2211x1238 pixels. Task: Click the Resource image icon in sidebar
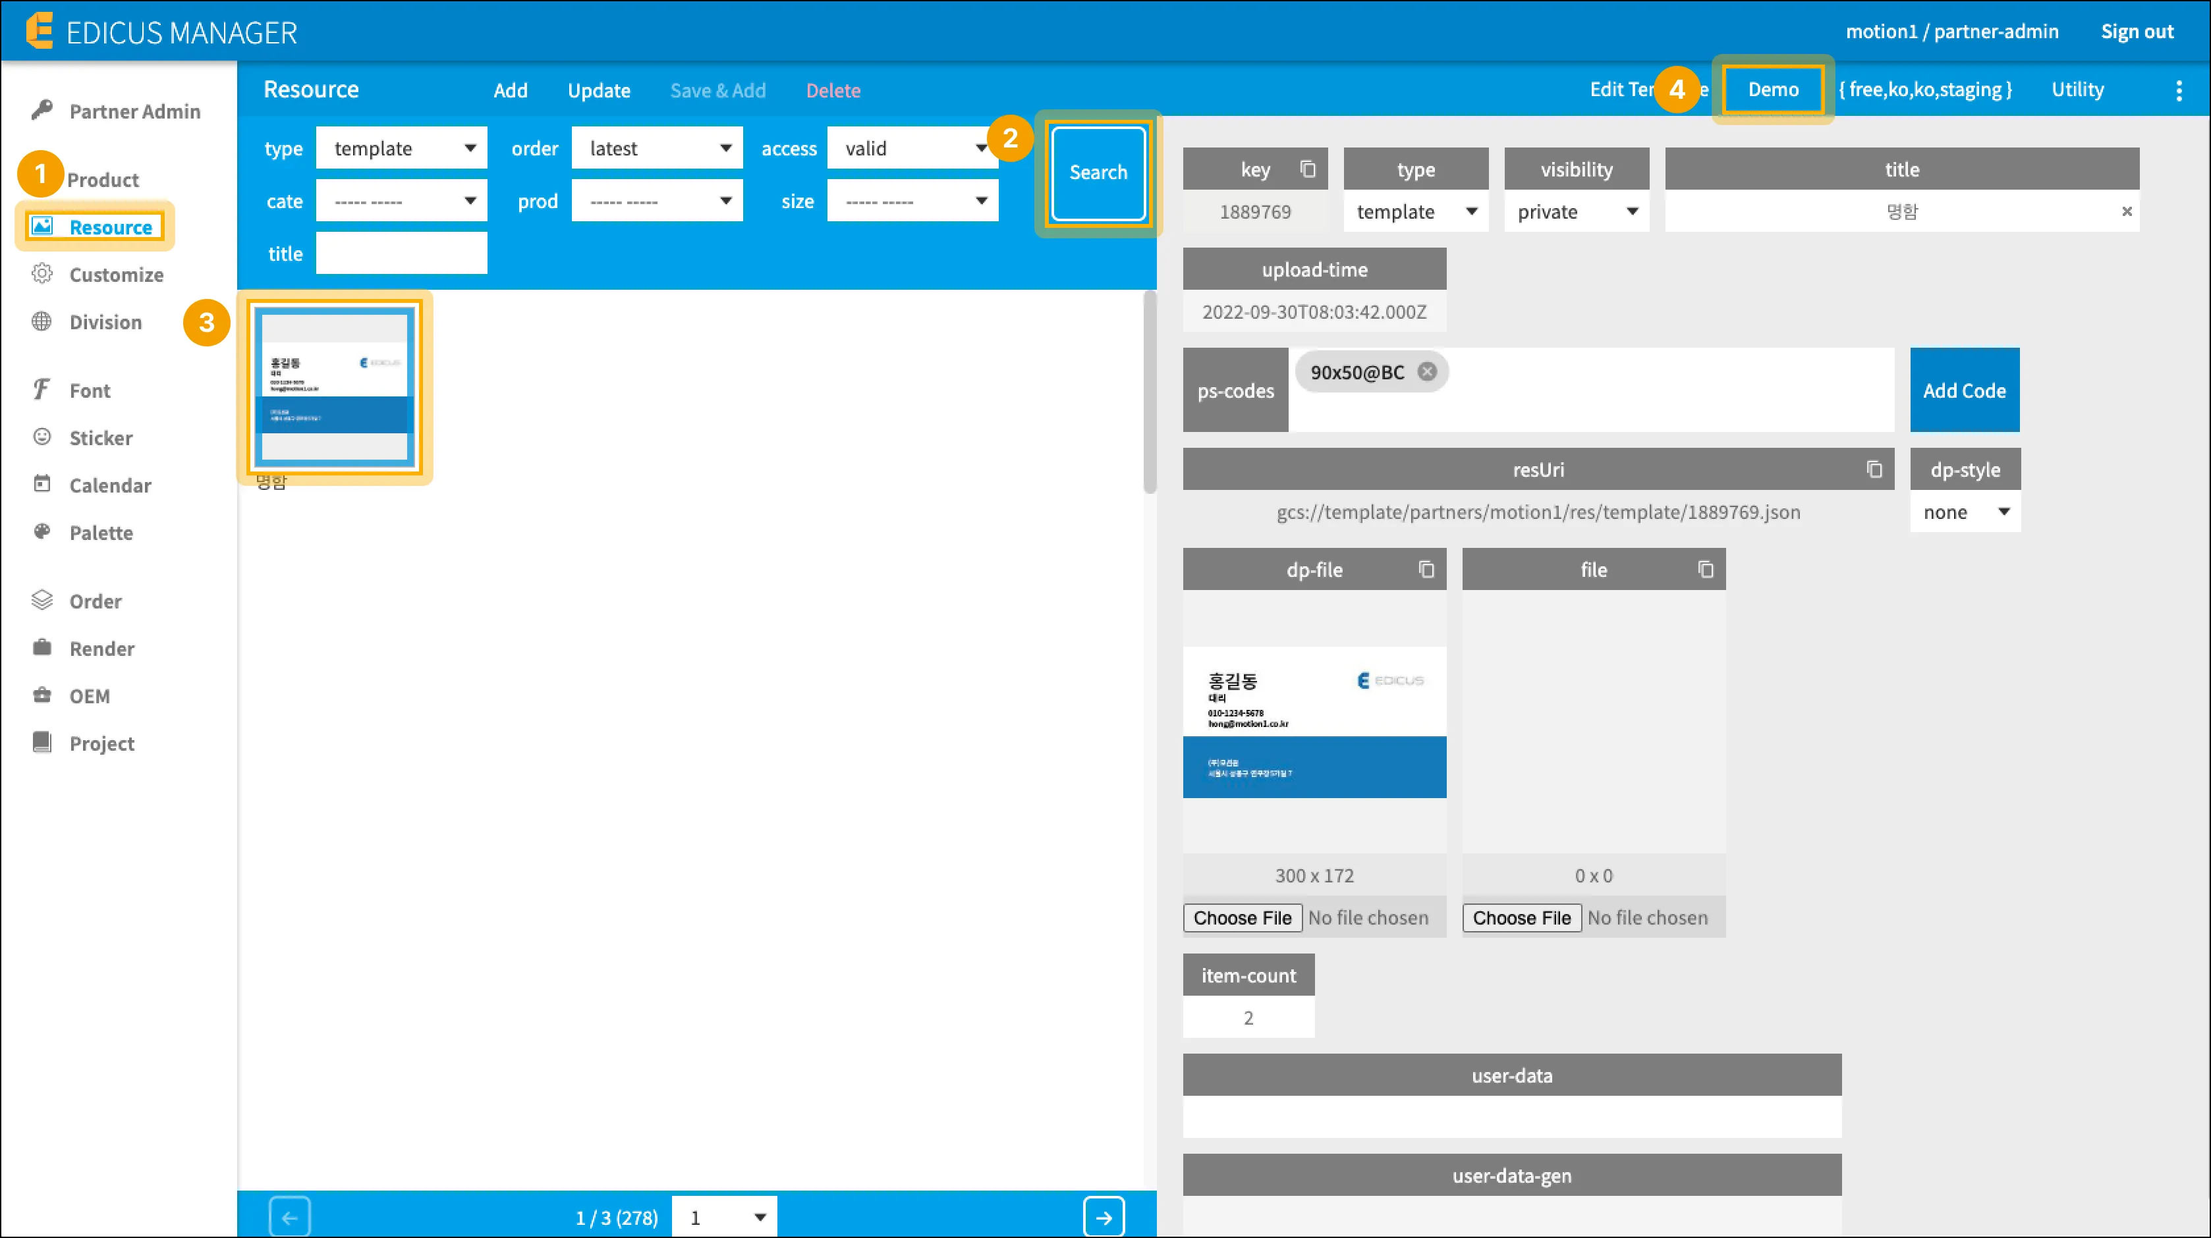(42, 227)
